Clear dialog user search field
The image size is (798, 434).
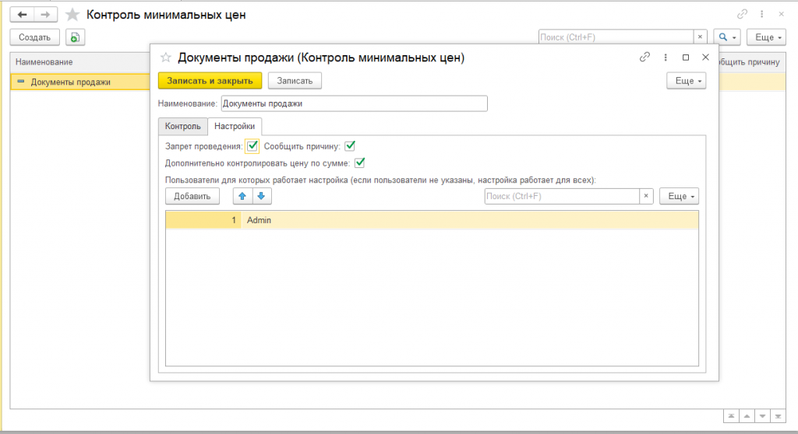coord(646,196)
